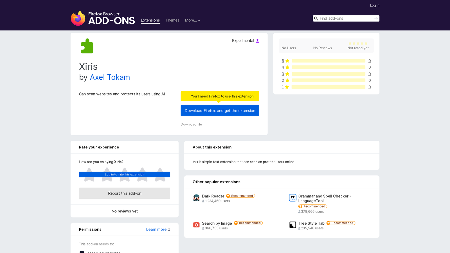Click the Download file link
Viewport: 450px width, 253px height.
coord(191,125)
